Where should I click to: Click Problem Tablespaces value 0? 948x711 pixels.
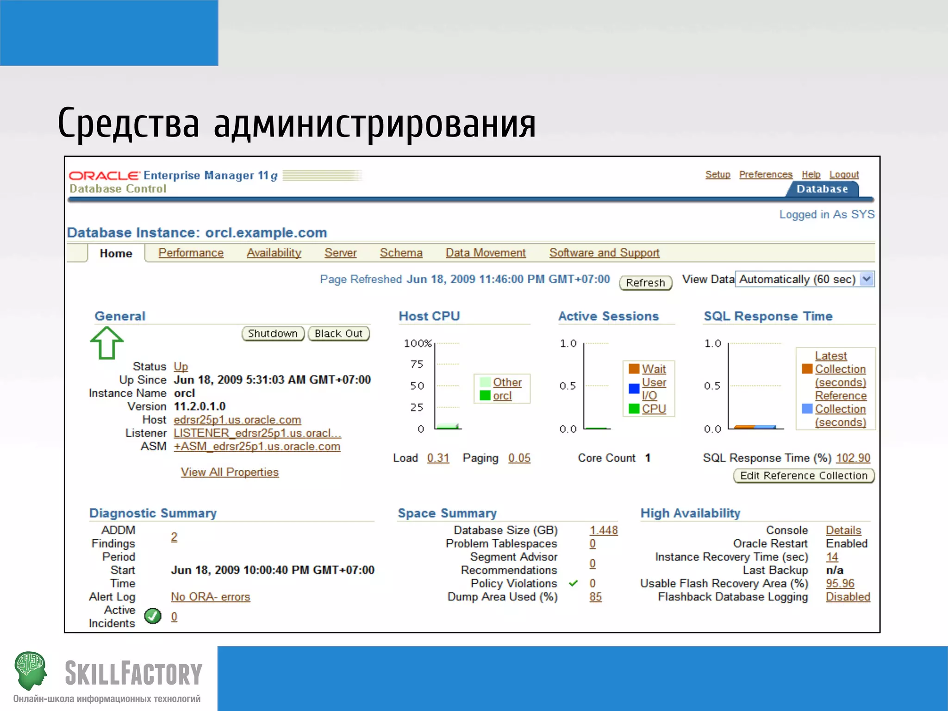592,543
